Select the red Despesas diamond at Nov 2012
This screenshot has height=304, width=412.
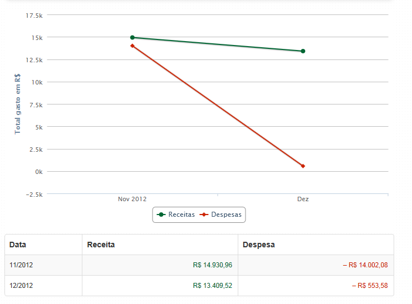pyautogui.click(x=133, y=46)
